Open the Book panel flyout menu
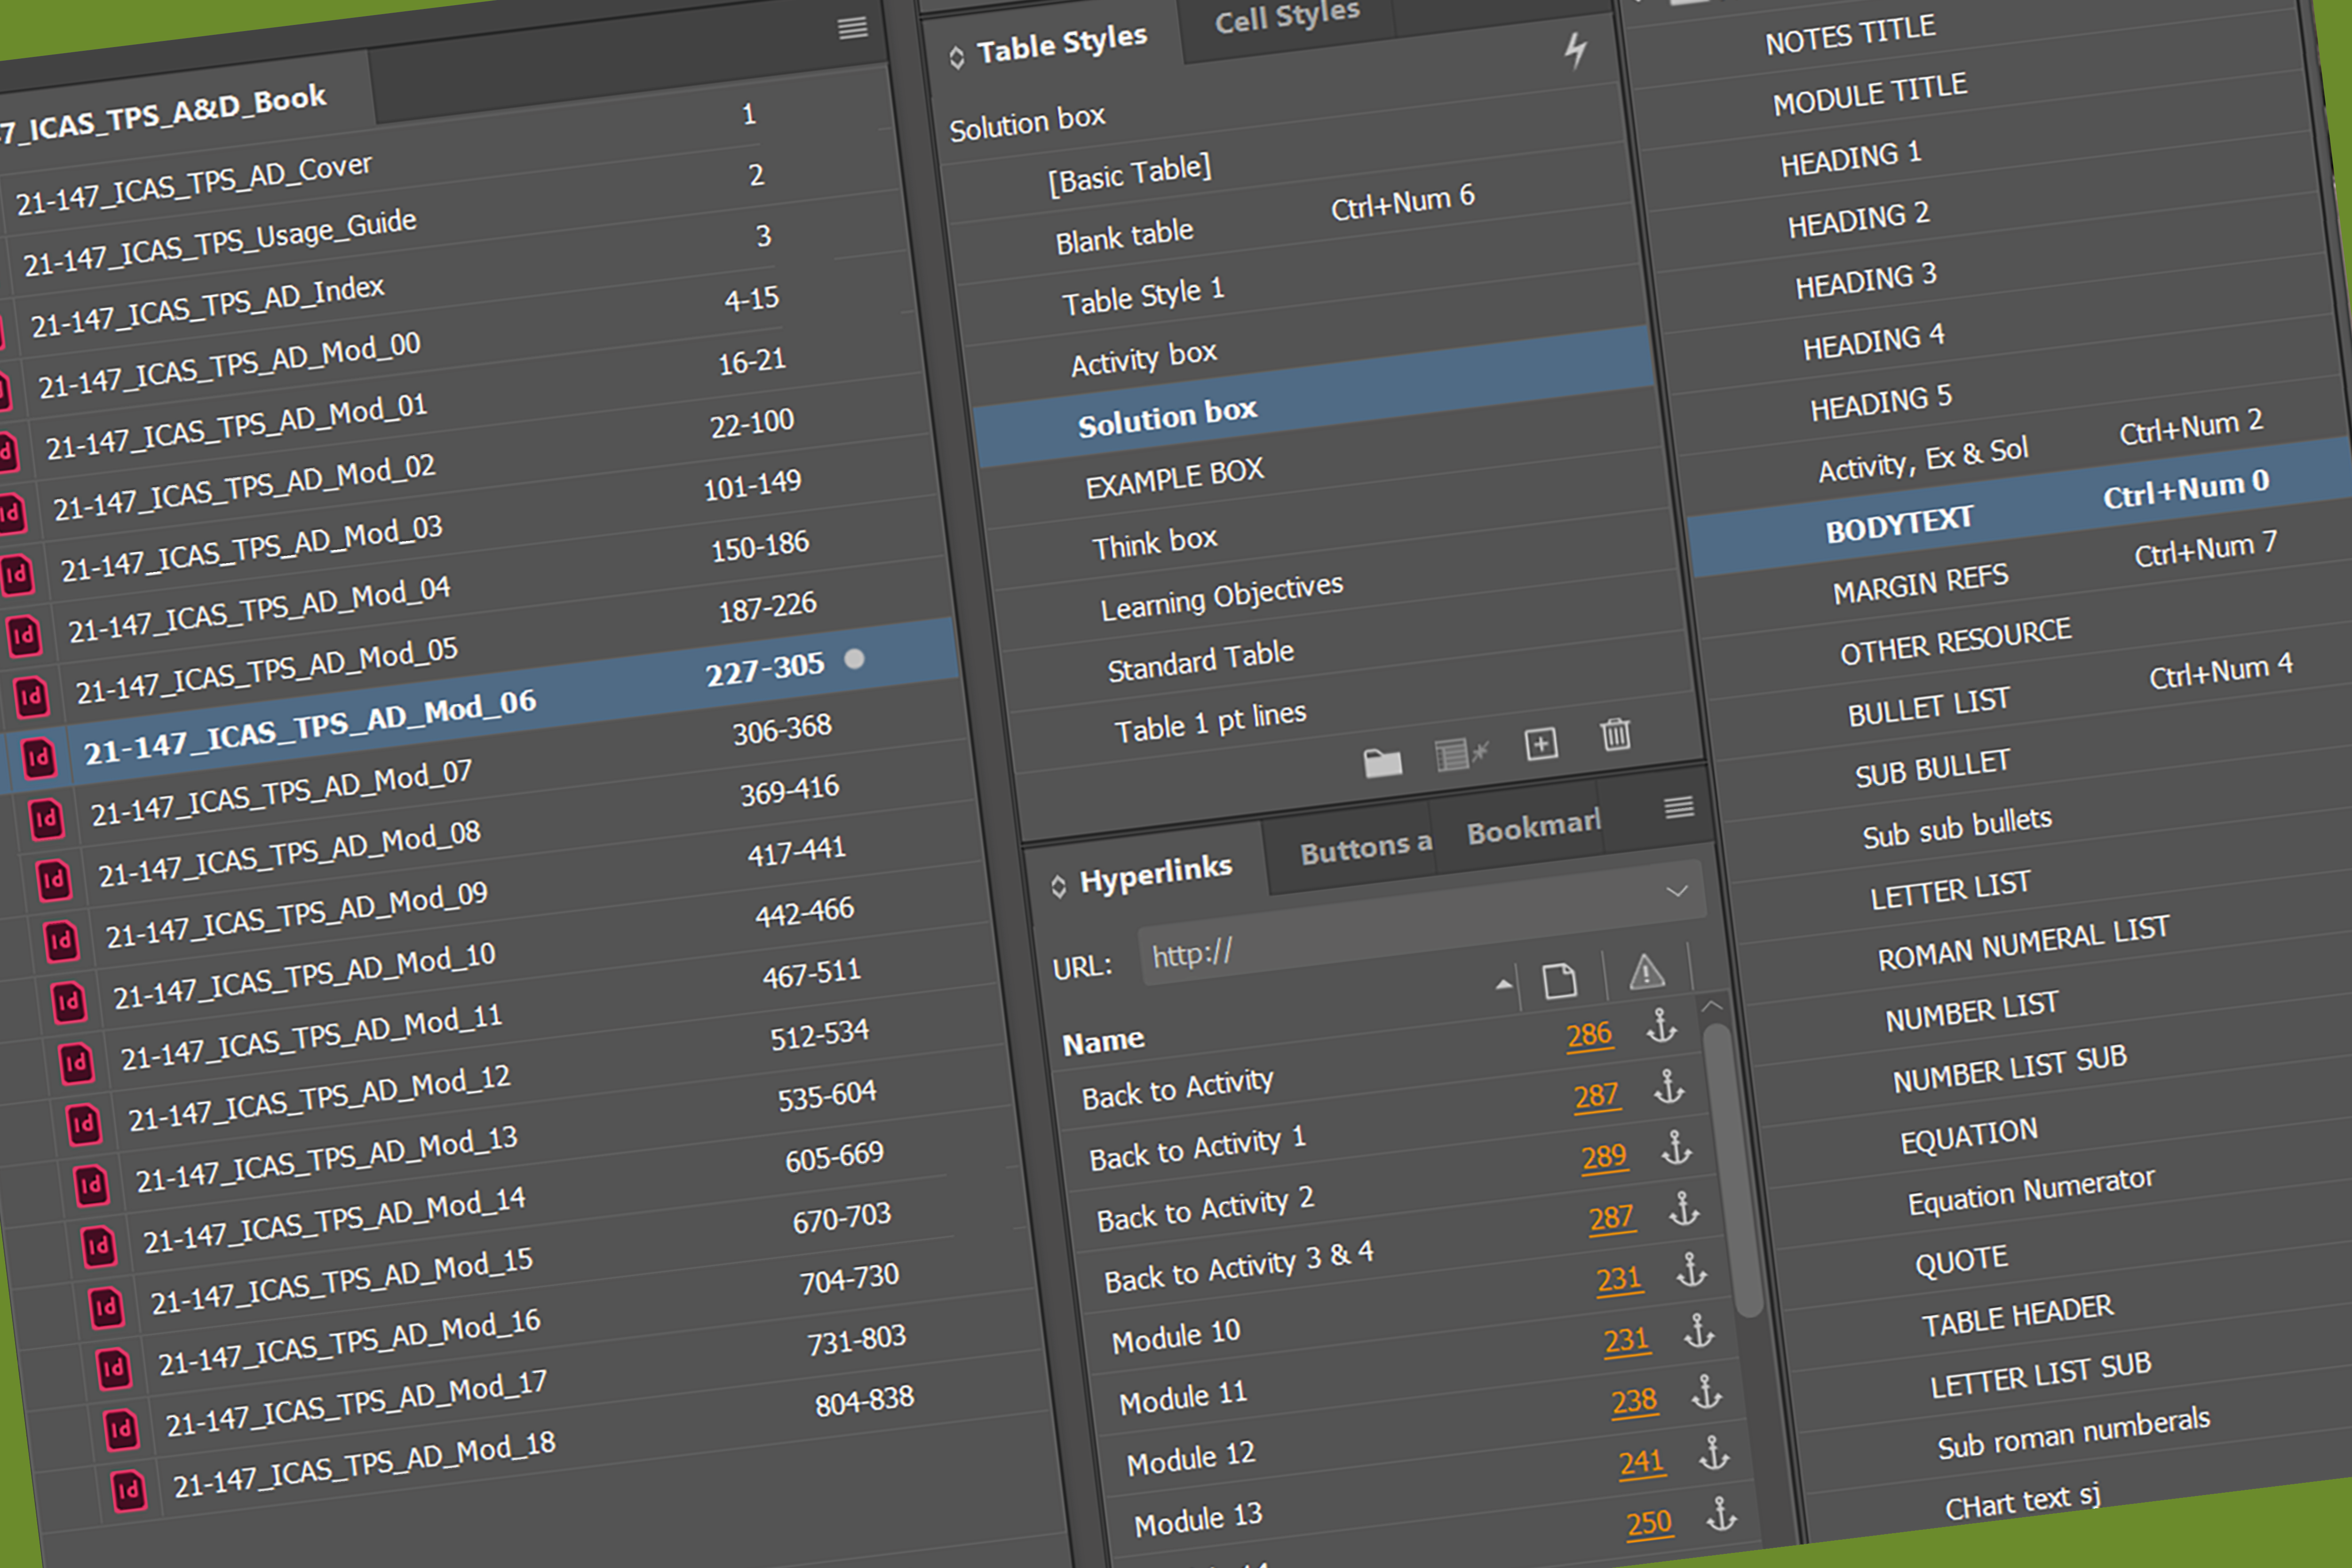Viewport: 2352px width, 1568px height. click(x=852, y=28)
